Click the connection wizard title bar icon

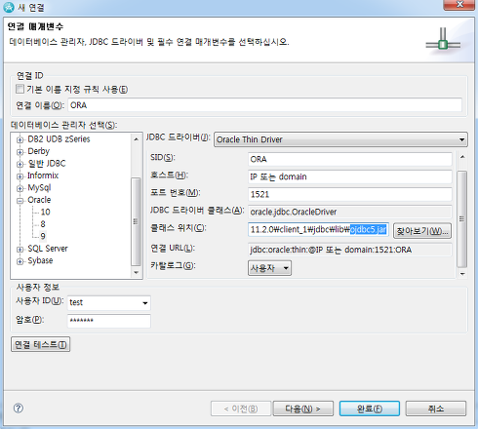coord(9,7)
